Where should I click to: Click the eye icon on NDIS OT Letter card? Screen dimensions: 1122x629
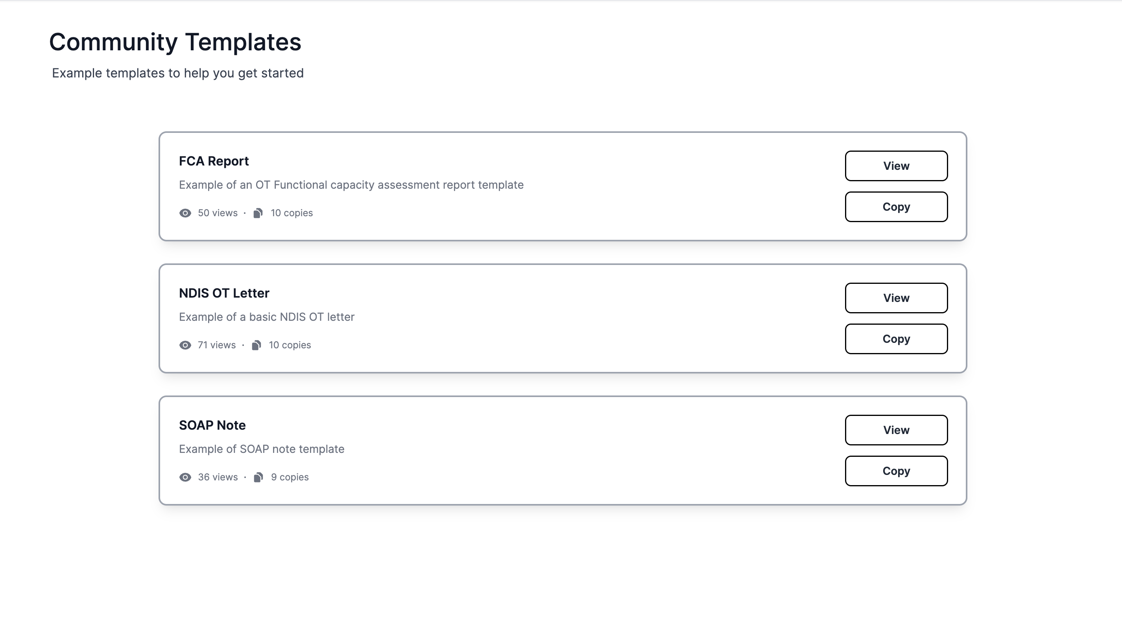point(185,345)
